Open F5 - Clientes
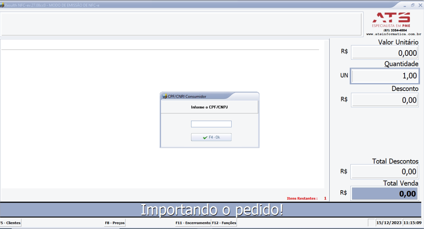424x229 pixels. 10,223
